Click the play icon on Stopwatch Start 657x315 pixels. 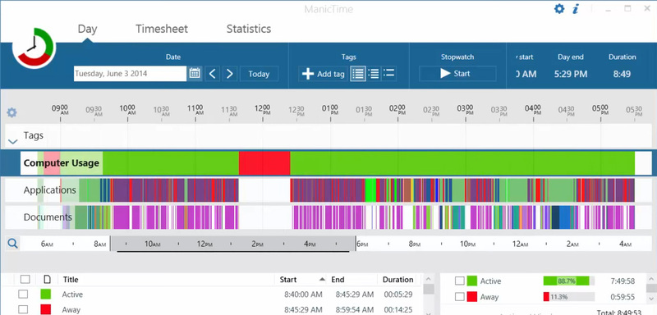pyautogui.click(x=445, y=73)
